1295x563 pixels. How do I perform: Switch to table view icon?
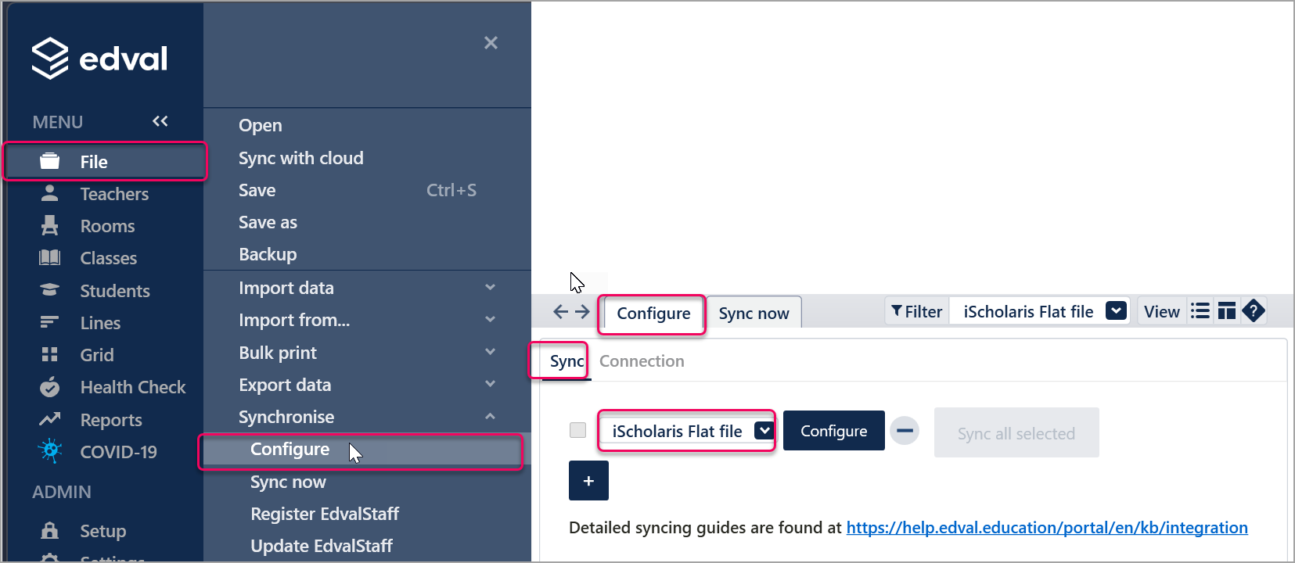coord(1227,311)
